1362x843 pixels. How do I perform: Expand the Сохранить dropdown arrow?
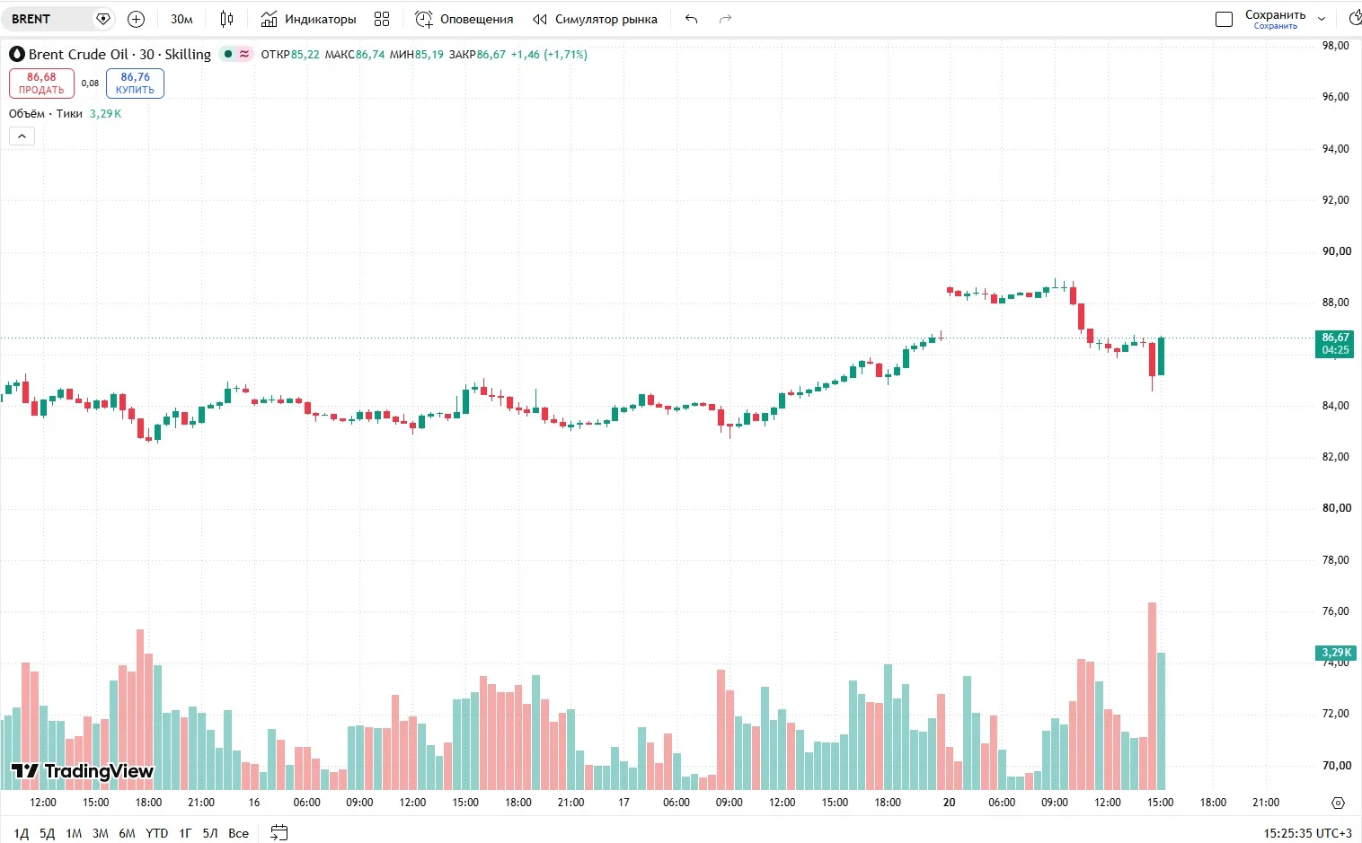click(1322, 19)
